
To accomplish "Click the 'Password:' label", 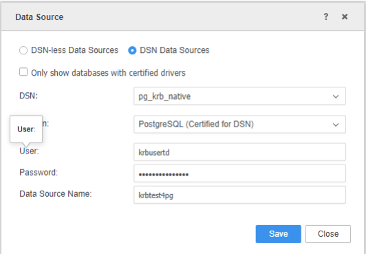I will [39, 173].
